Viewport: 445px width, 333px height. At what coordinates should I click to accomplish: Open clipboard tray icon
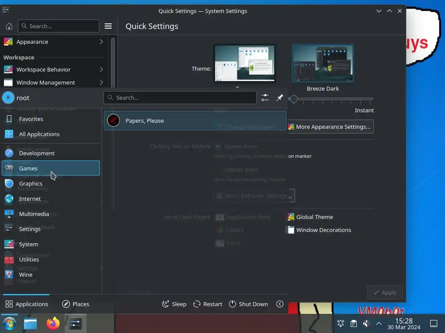tap(354, 323)
